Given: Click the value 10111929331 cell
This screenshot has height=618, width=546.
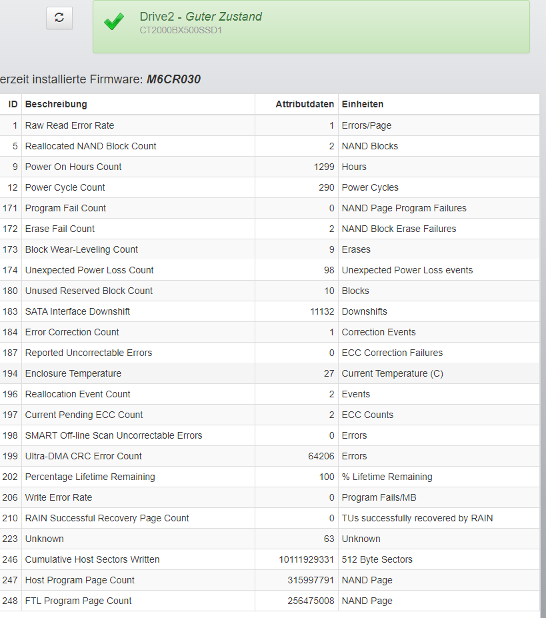Looking at the screenshot, I should [306, 560].
